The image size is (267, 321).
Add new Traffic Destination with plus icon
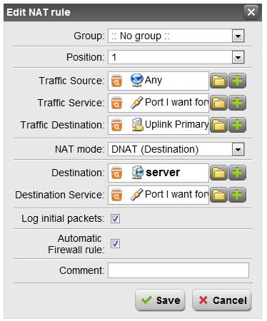tap(237, 125)
